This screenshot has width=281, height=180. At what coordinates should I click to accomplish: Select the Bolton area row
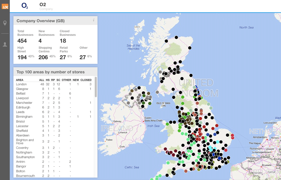(54, 171)
